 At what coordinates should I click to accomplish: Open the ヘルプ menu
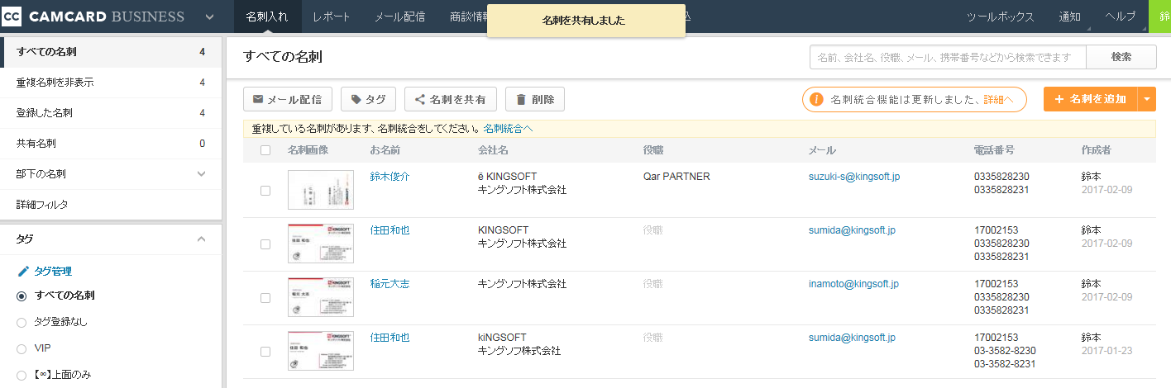coord(1121,17)
